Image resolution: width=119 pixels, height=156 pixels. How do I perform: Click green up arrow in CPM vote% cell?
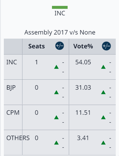103,117
